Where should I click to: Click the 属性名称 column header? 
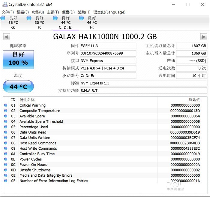(27, 100)
